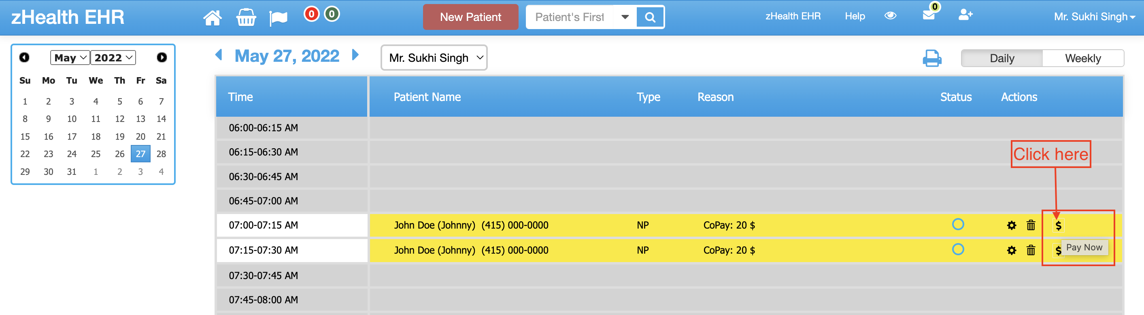This screenshot has width=1144, height=315.
Task: Open the provider dropdown Mr. Sukhi Singh
Action: (x=434, y=58)
